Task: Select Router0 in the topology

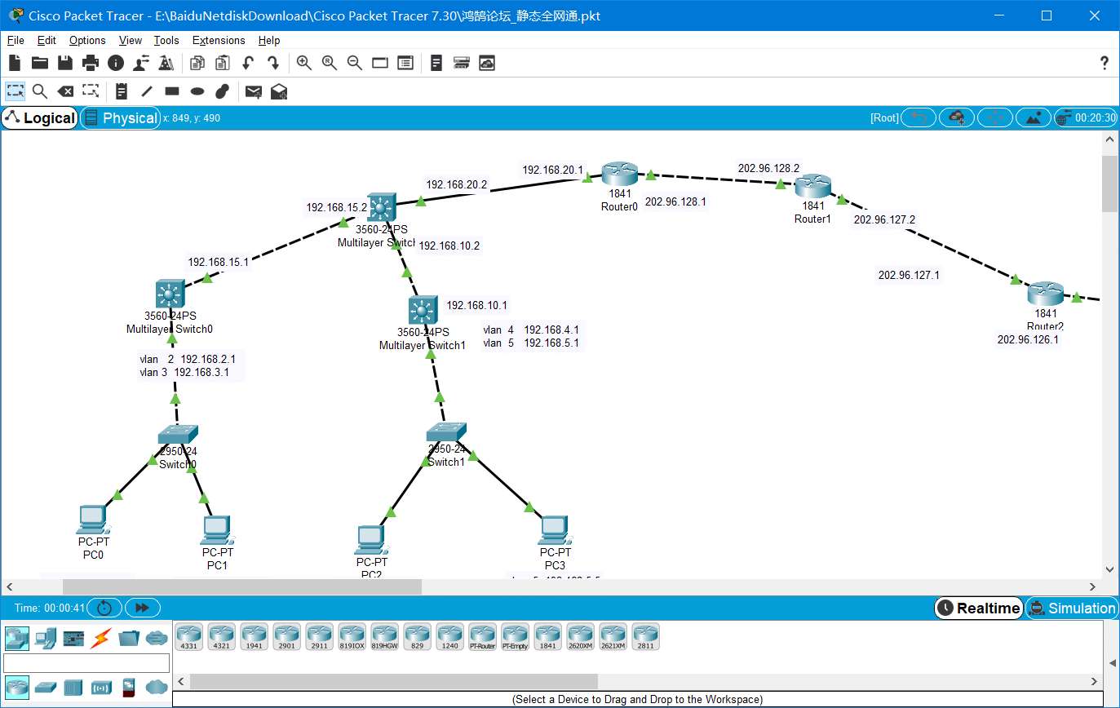Action: (619, 174)
